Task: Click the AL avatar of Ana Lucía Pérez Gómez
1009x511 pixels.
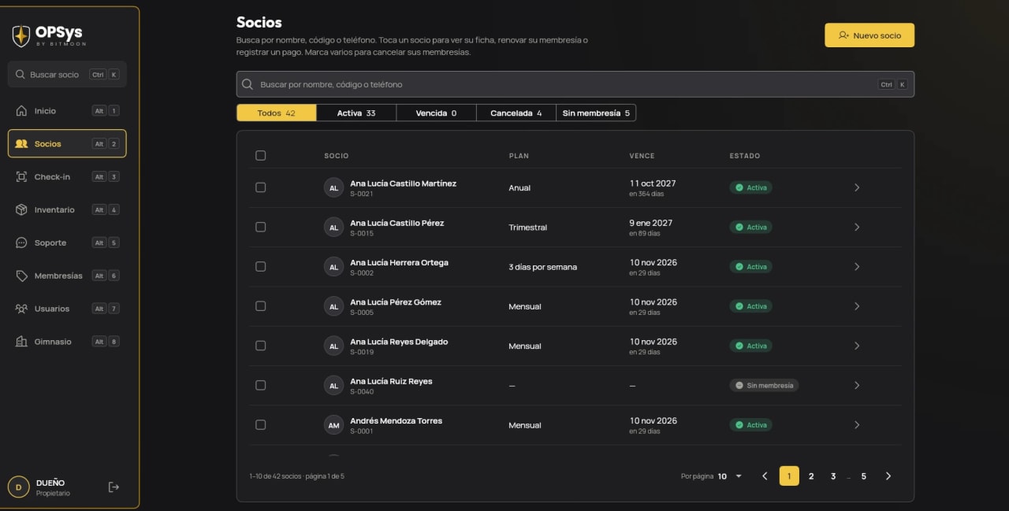Action: click(x=333, y=306)
